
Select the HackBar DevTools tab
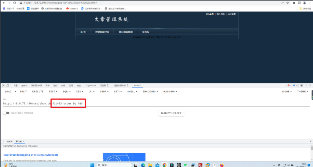(x=138, y=86)
